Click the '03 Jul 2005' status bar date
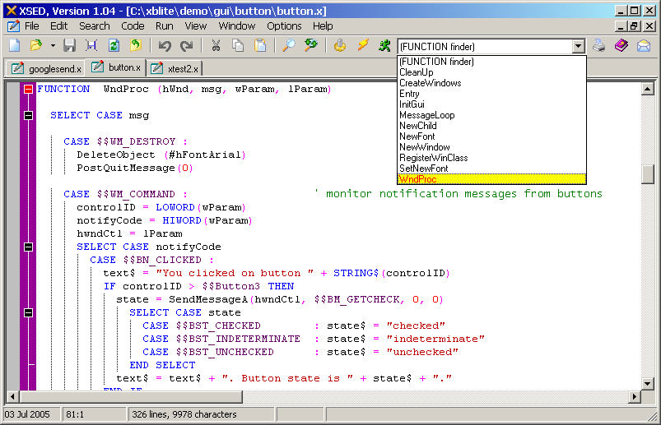This screenshot has height=425, width=661. pos(27,414)
